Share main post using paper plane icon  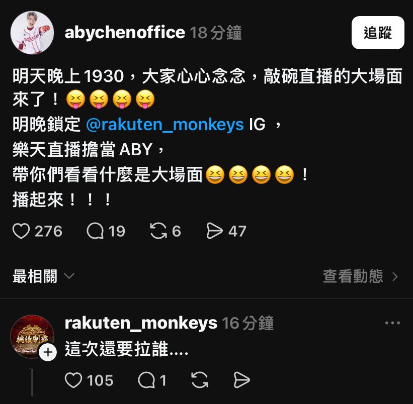click(x=214, y=231)
